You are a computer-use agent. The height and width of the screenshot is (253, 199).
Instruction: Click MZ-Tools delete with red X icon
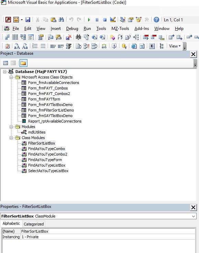click(x=69, y=37)
